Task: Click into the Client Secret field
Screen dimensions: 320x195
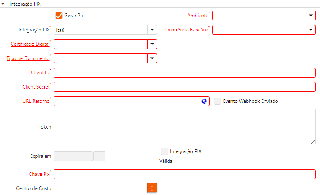Action: tap(184, 87)
